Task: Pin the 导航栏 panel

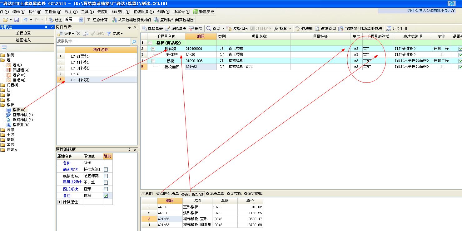Action: coord(46,27)
